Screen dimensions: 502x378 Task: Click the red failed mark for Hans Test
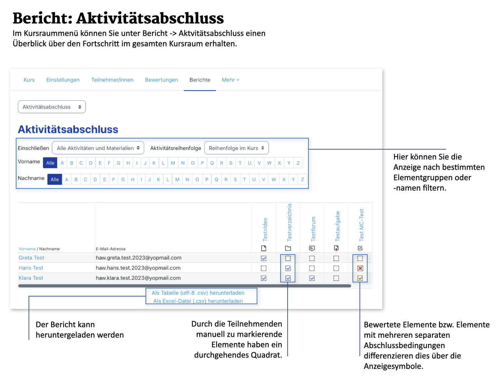click(x=360, y=268)
